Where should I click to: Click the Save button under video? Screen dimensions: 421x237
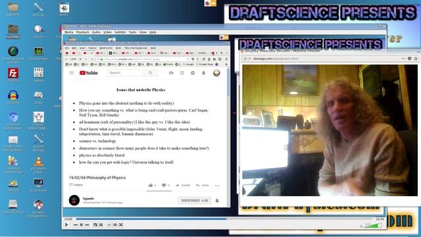point(203,185)
